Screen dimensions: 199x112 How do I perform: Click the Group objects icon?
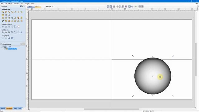pyautogui.click(x=12, y=32)
